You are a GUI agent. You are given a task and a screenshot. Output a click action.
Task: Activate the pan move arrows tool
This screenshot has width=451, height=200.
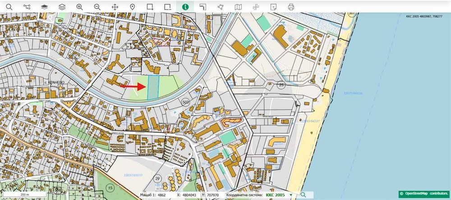(115, 7)
